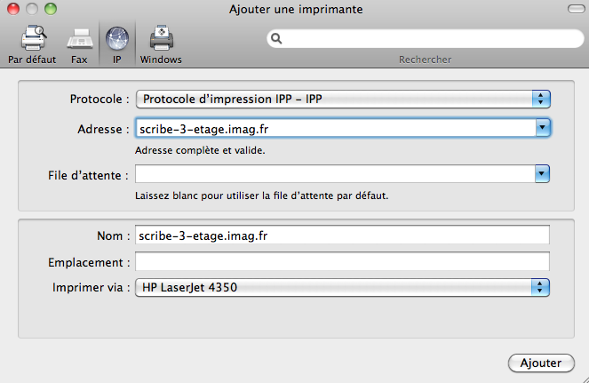Expand the Adresse combo box arrow
The height and width of the screenshot is (383, 589).
pos(543,128)
